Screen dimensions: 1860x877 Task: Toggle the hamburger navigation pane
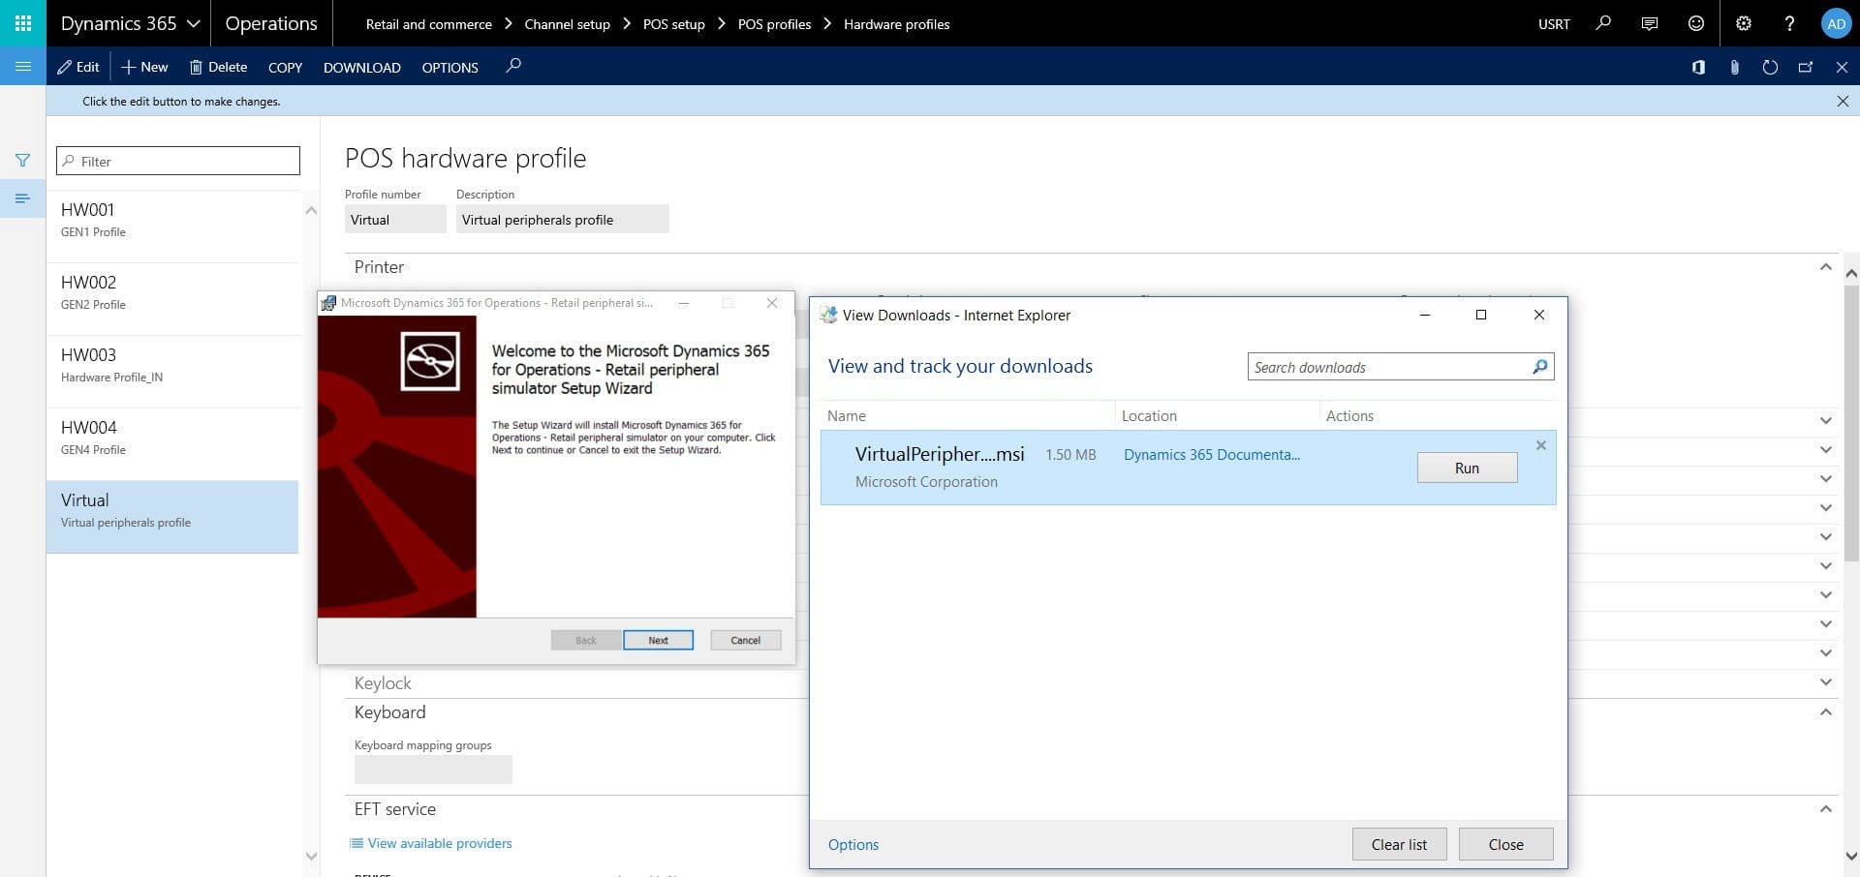click(23, 67)
